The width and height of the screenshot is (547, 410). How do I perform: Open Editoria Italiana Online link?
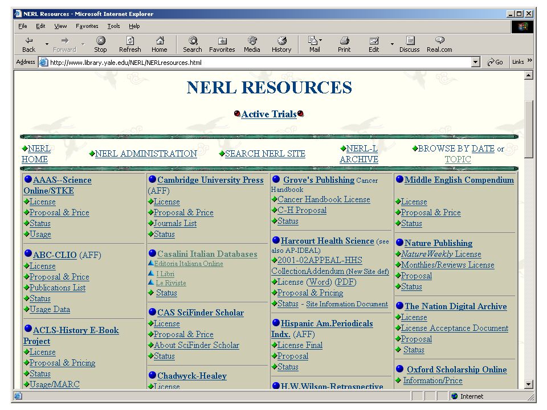189,264
